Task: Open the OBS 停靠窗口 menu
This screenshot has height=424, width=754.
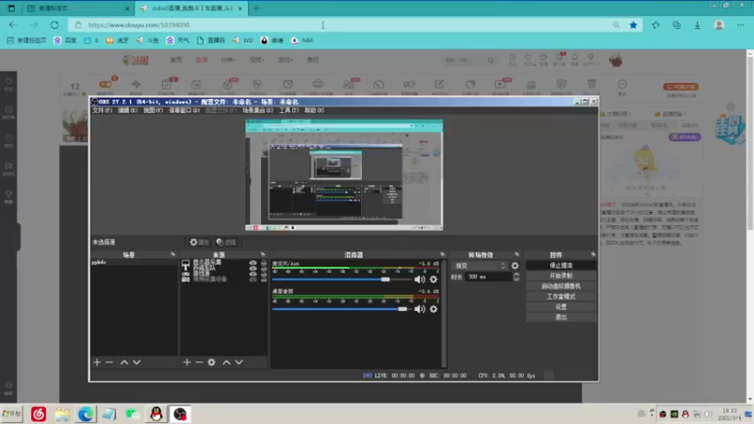Action: pyautogui.click(x=184, y=110)
